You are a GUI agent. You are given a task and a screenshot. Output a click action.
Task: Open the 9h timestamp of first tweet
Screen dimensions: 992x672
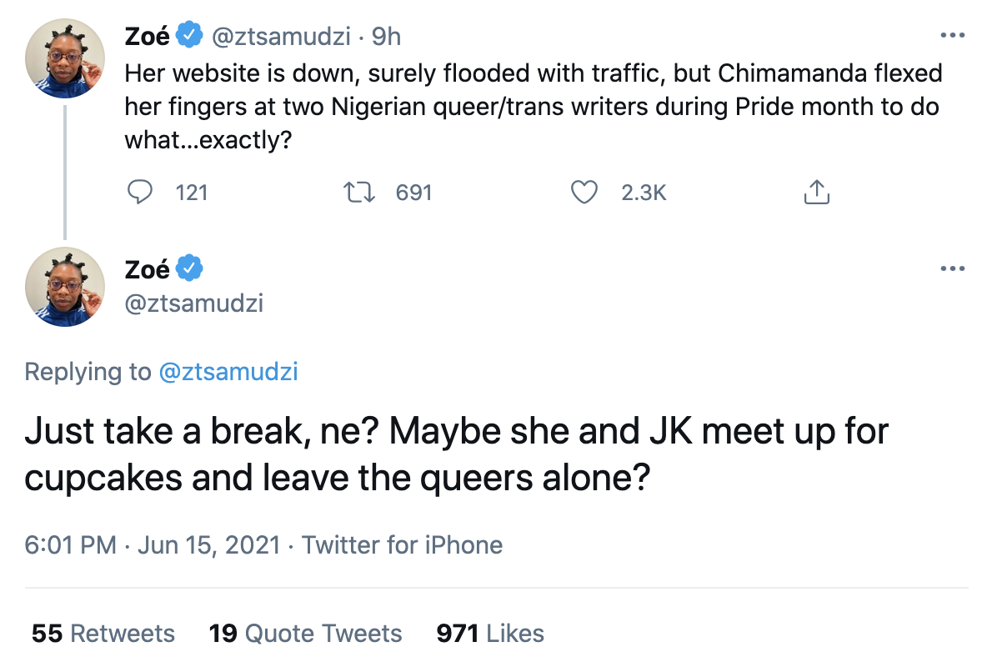click(386, 37)
